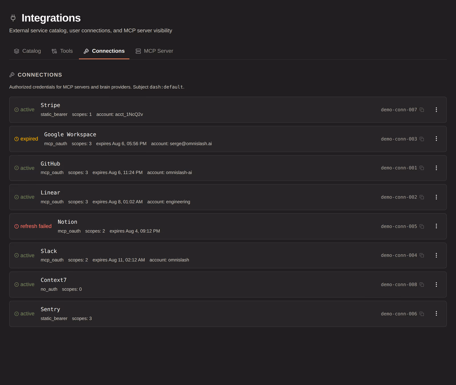
Task: Click the refresh failed alert icon on Notion
Action: [17, 226]
